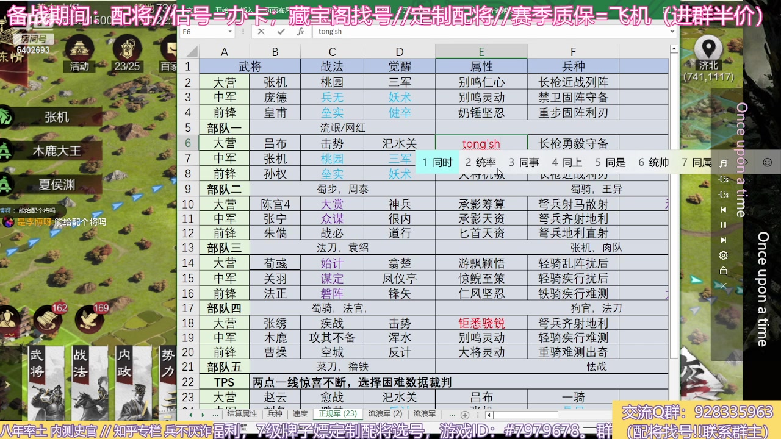Click red cell 钜悉骁锐 in row 18
This screenshot has width=781, height=439.
(x=481, y=323)
